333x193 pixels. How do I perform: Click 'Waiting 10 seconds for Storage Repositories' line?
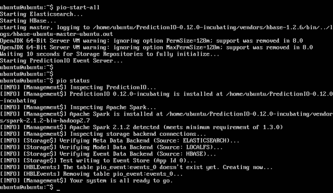tap(110, 54)
